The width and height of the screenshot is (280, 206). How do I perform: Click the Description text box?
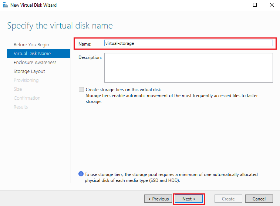point(188,68)
